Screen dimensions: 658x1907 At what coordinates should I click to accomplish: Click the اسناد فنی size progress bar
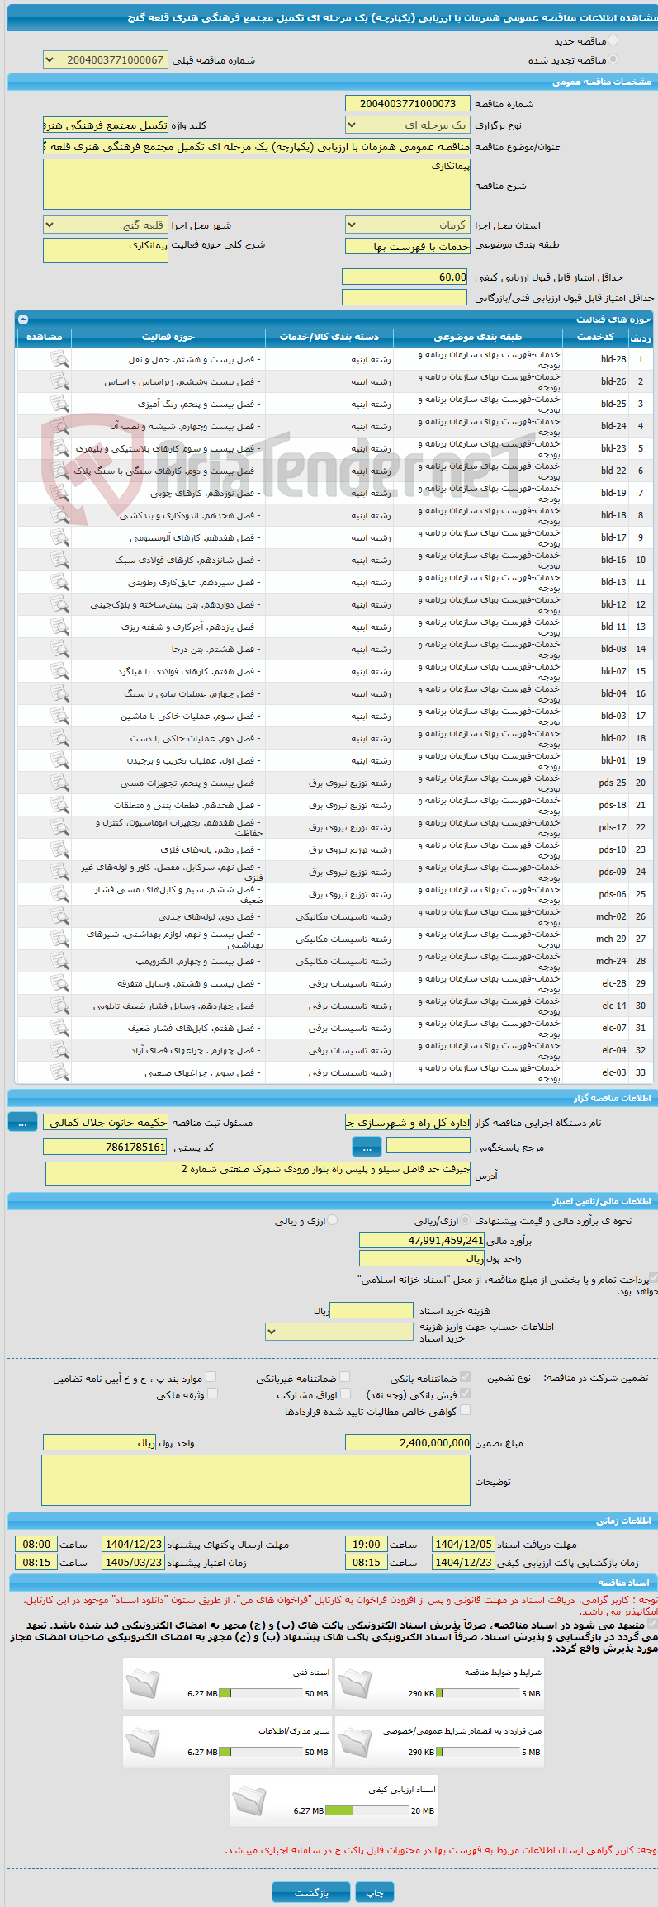tap(263, 1693)
